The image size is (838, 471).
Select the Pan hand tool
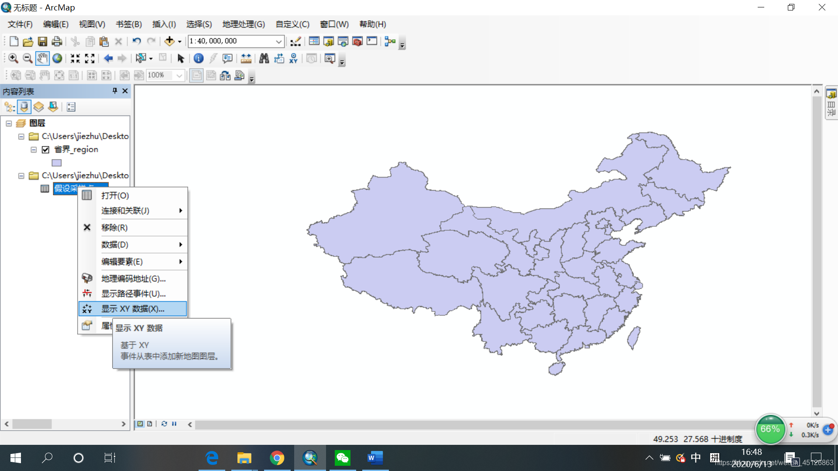[42, 58]
